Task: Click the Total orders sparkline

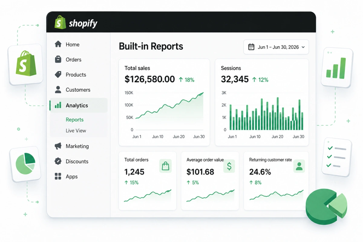Action: point(148,196)
